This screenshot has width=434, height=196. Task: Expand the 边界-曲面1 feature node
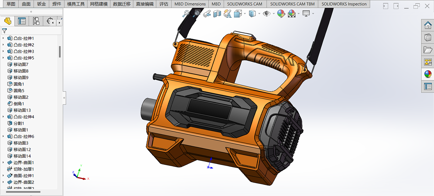[3, 163]
